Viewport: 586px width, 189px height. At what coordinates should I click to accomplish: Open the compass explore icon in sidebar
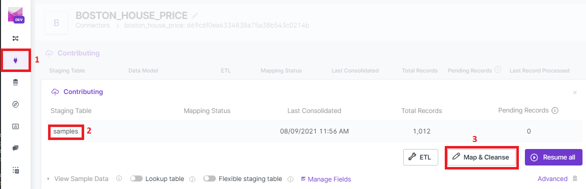tap(16, 104)
